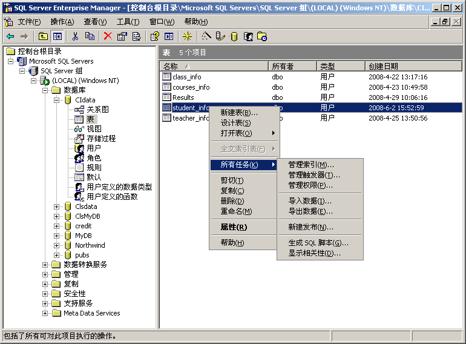Viewport: 466px width, 344px height.
Task: Select the Results table row
Action: coord(312,98)
